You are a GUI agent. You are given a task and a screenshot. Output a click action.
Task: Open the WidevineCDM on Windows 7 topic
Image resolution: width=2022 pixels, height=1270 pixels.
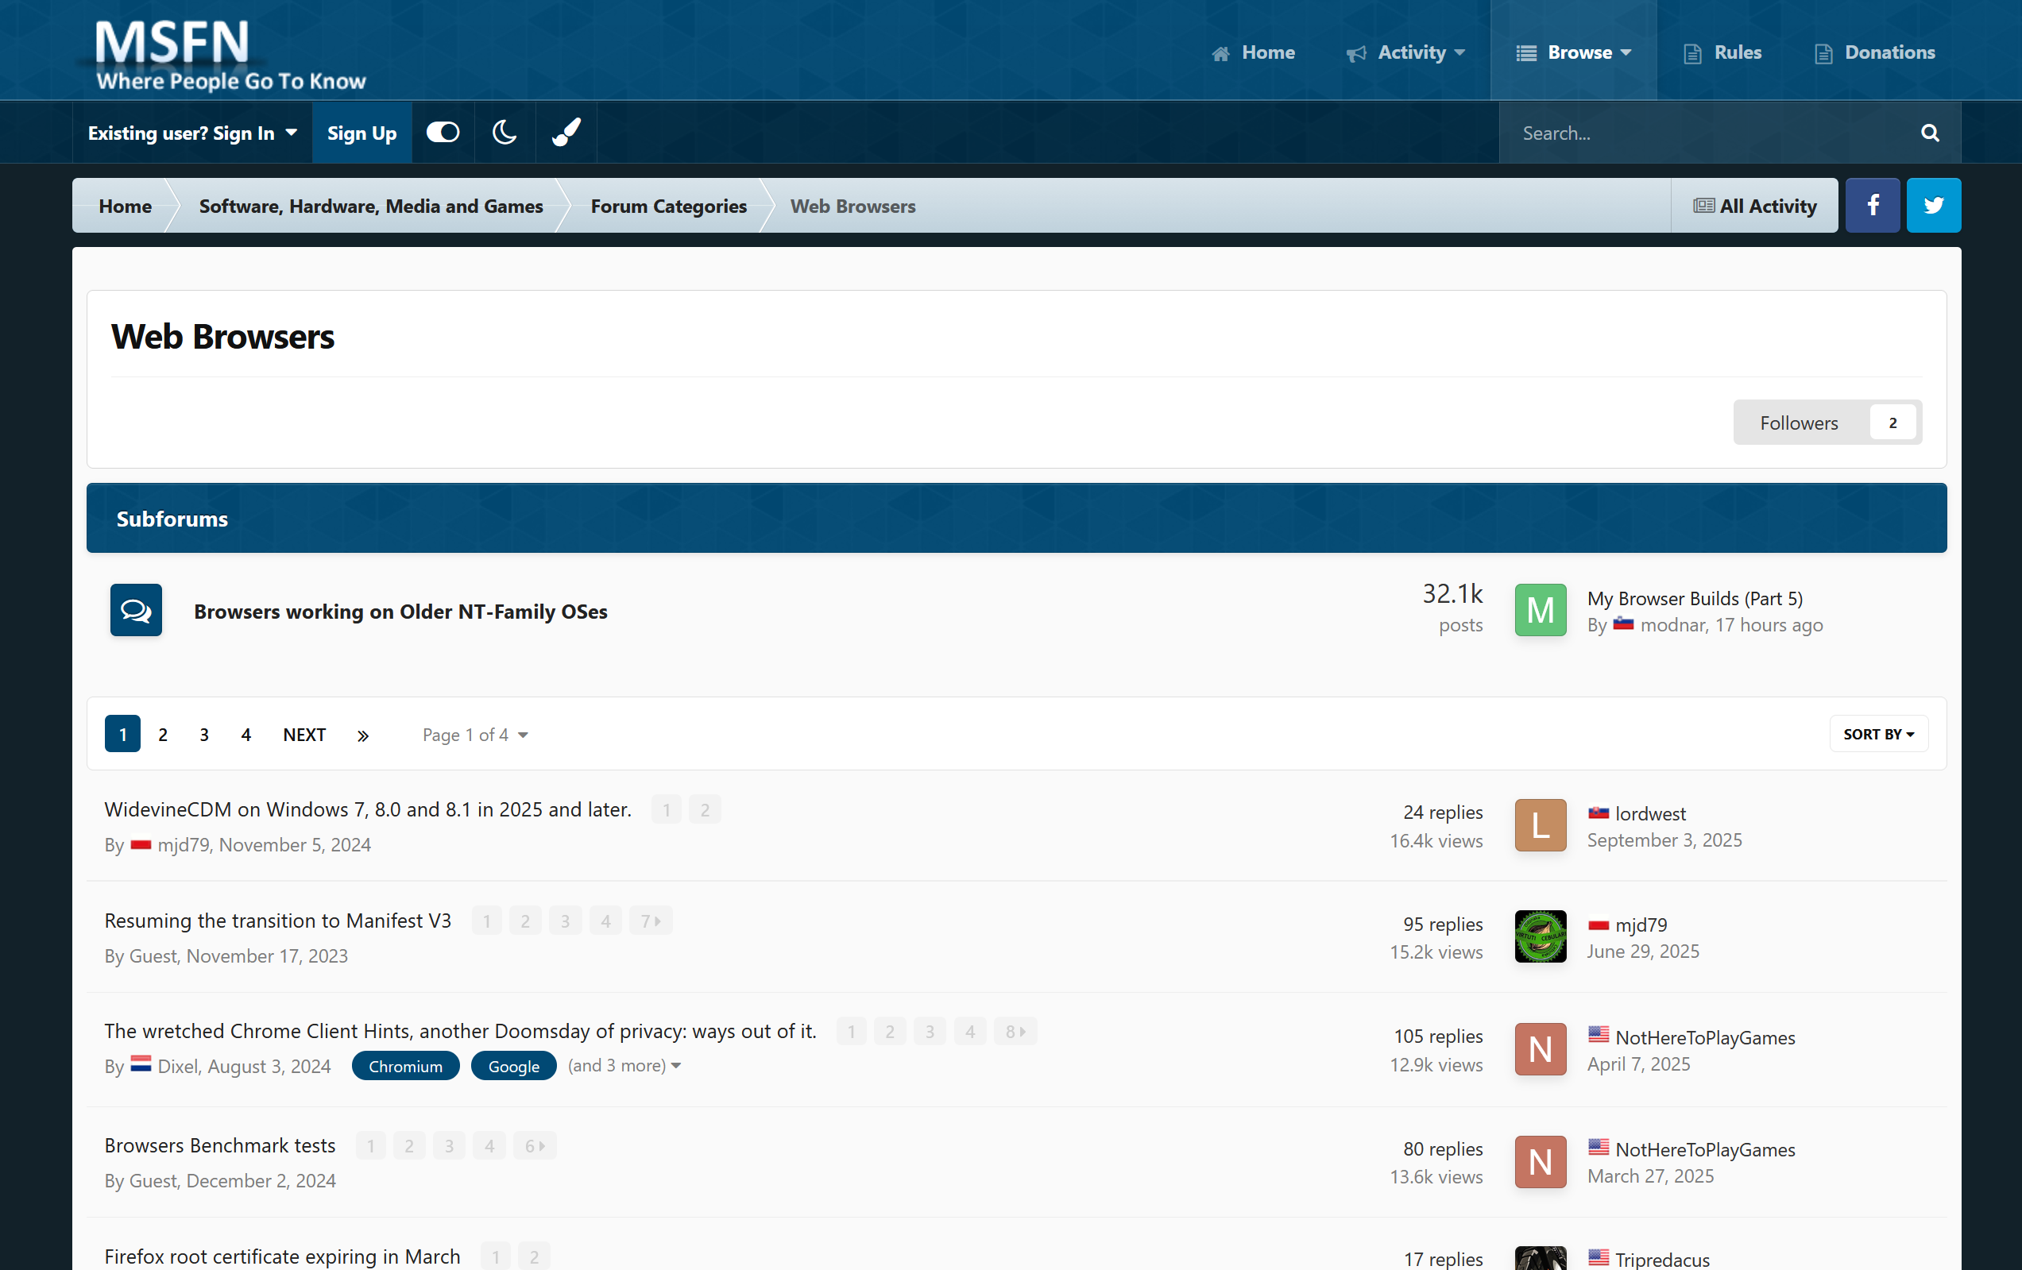368,809
